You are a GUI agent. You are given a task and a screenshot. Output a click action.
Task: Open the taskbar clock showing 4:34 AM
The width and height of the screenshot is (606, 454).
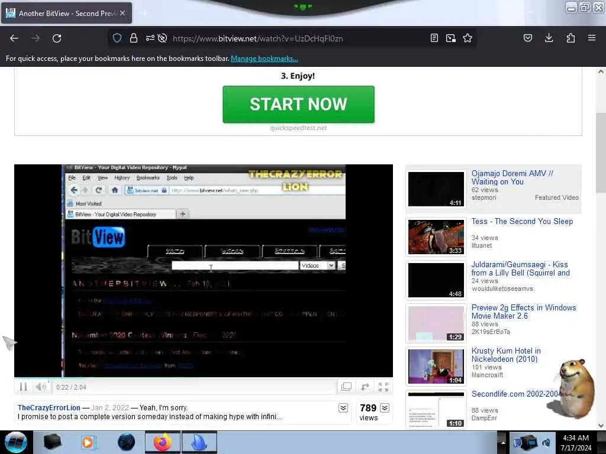[576, 443]
